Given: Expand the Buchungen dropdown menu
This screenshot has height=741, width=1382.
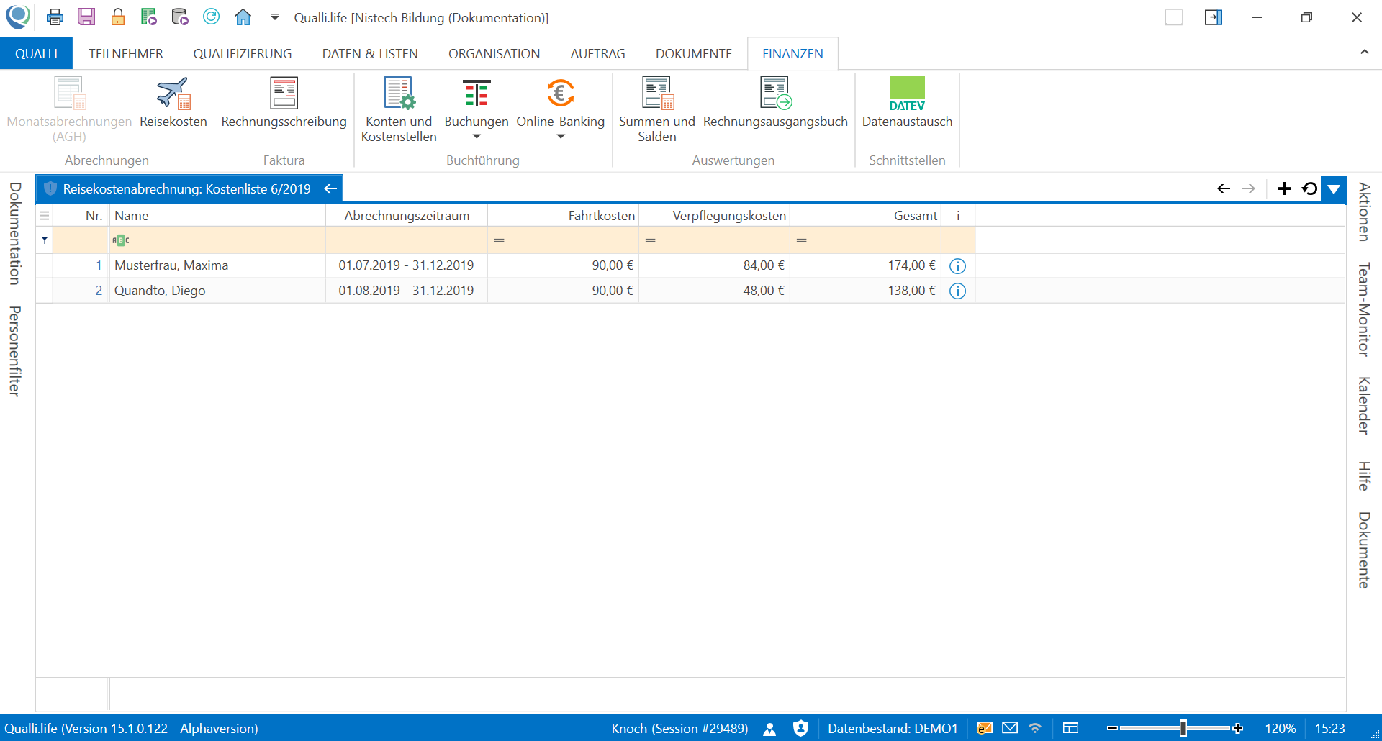Looking at the screenshot, I should pos(477,137).
